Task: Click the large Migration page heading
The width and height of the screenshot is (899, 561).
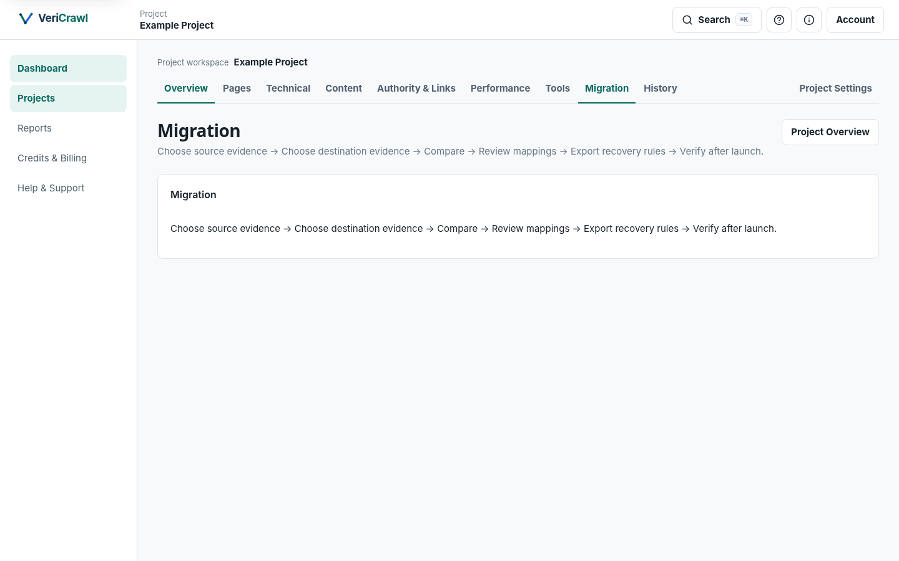Action: point(199,131)
